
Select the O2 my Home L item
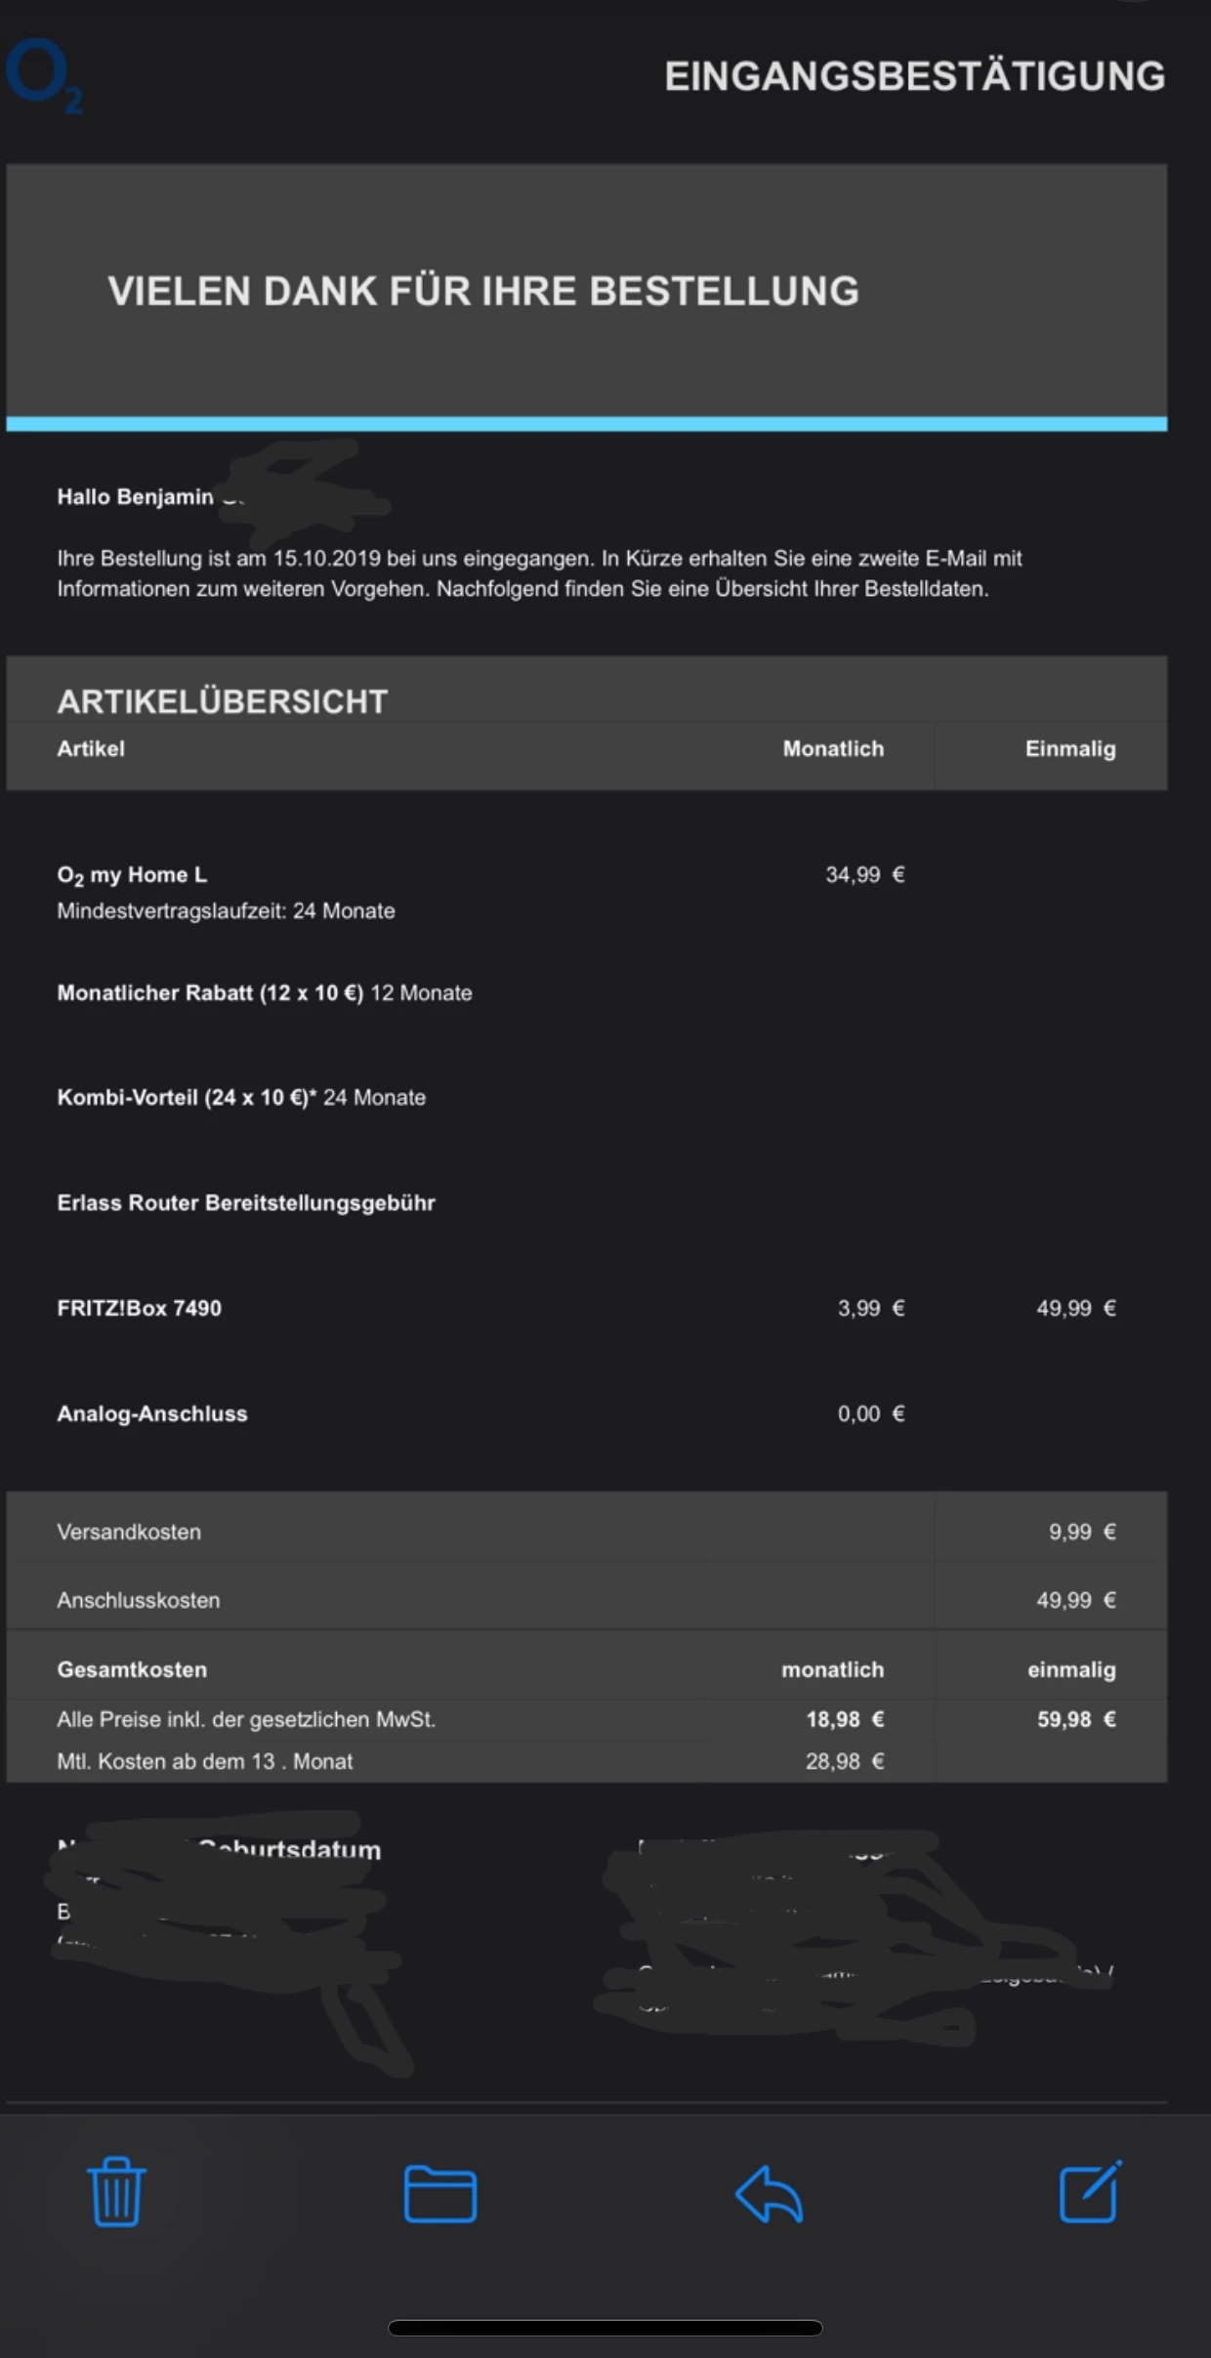pyautogui.click(x=132, y=875)
